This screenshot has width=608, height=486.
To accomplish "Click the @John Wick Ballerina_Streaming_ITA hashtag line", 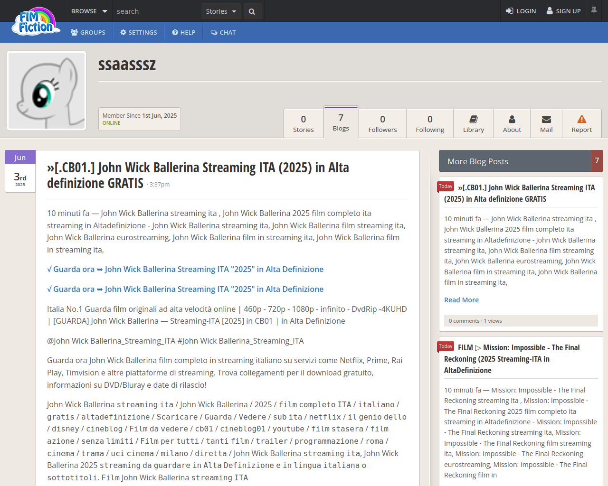I will (x=175, y=341).
